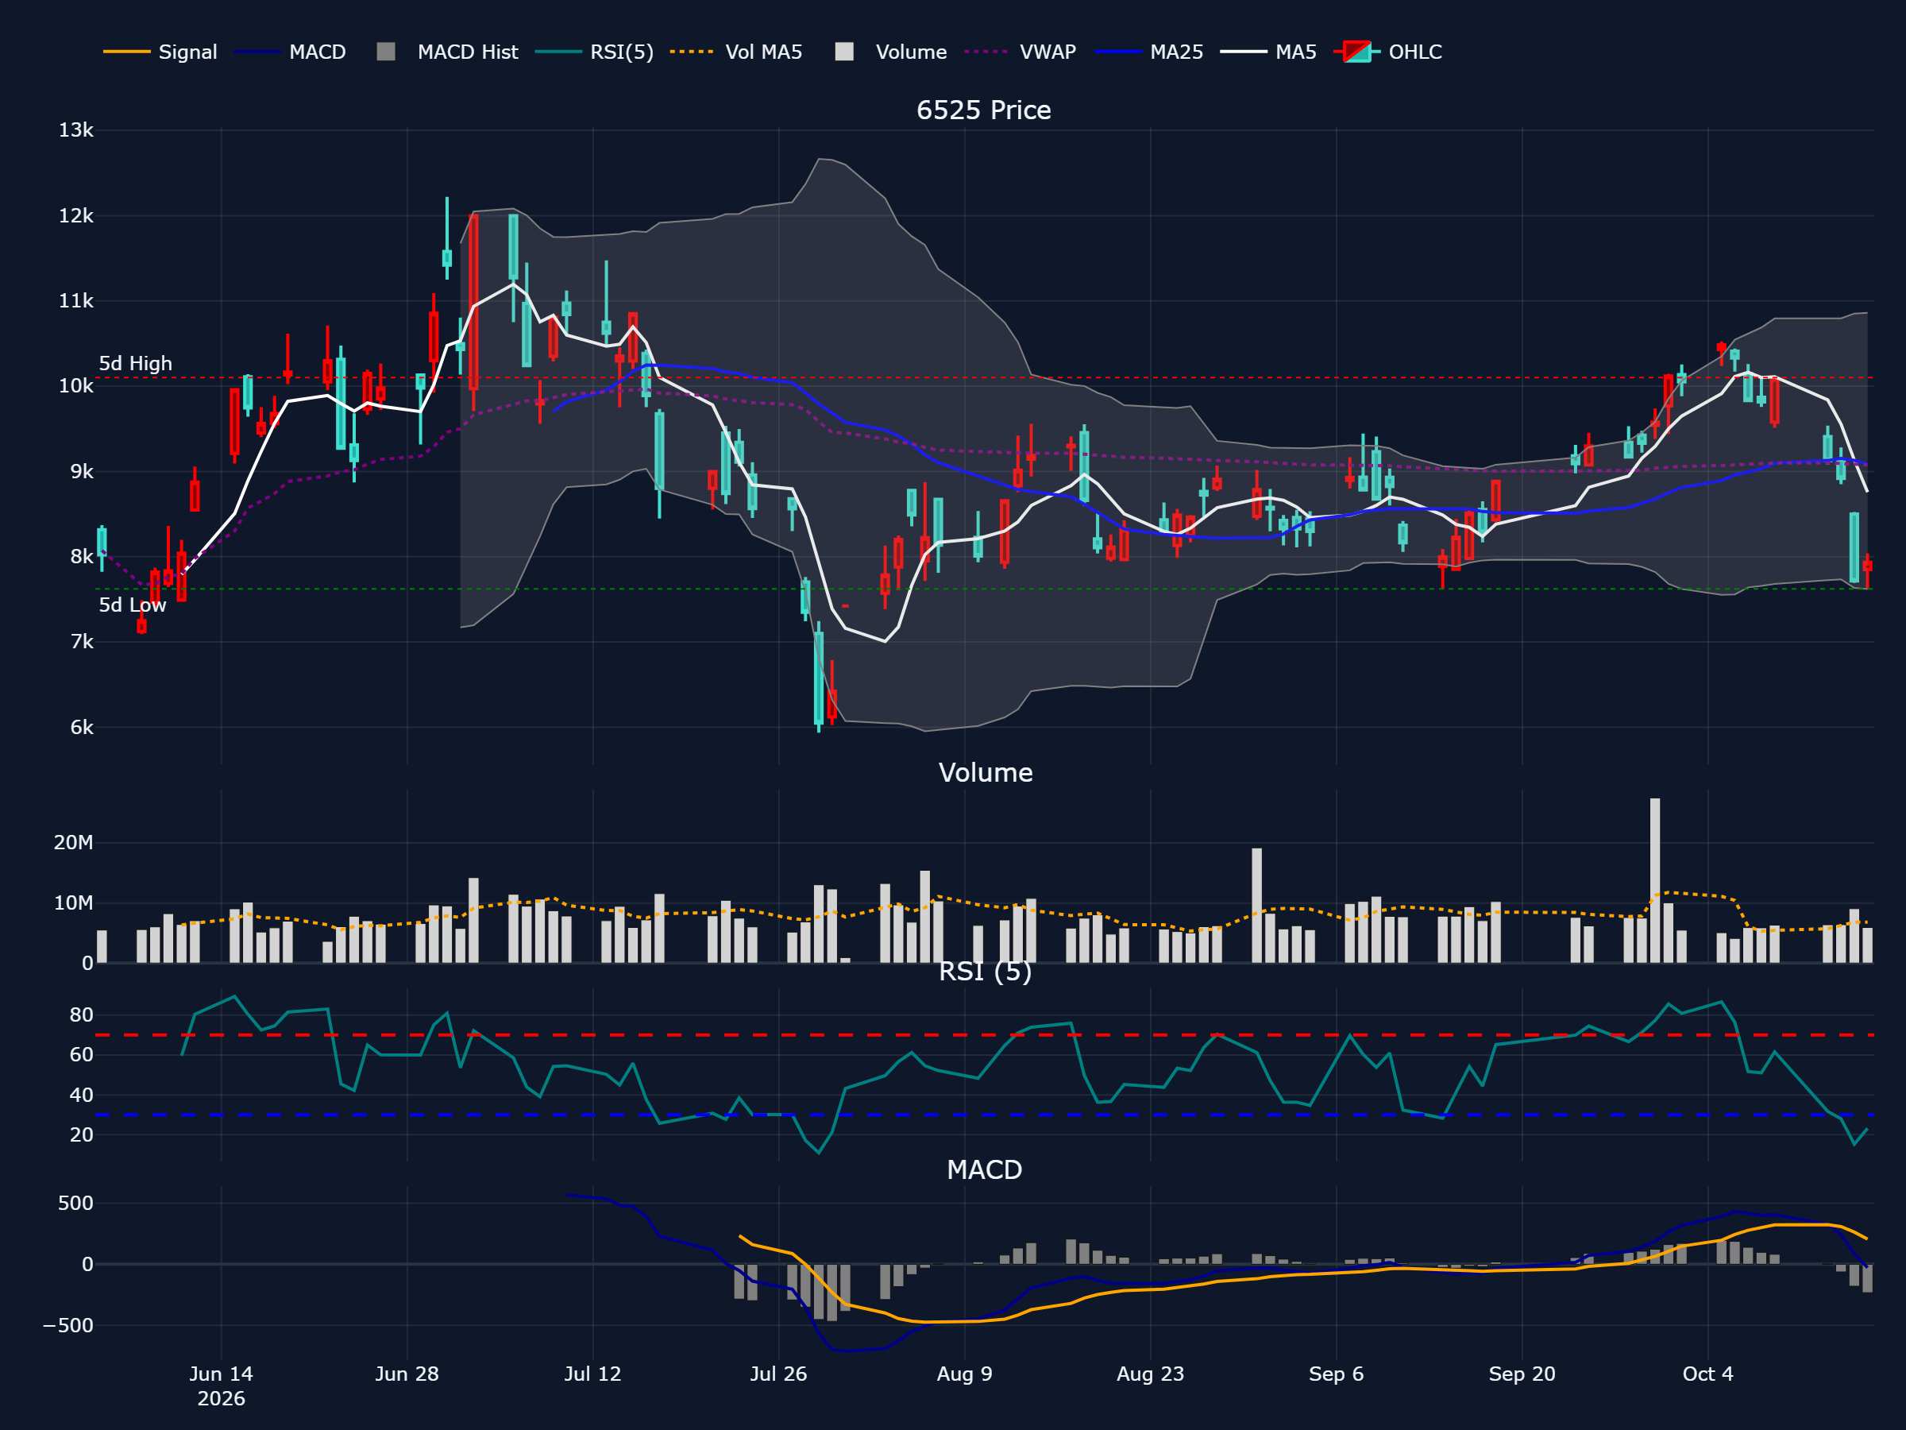Click the '20M' volume axis label

(73, 843)
